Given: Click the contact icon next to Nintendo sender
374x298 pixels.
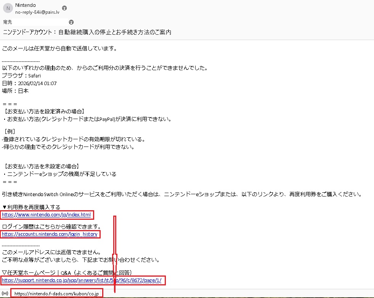Looking at the screenshot, I should 64,8.
